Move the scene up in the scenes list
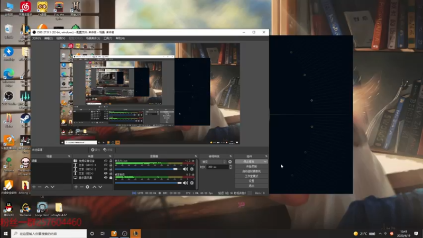Screen dimensions: 423x238 [x=47, y=187]
